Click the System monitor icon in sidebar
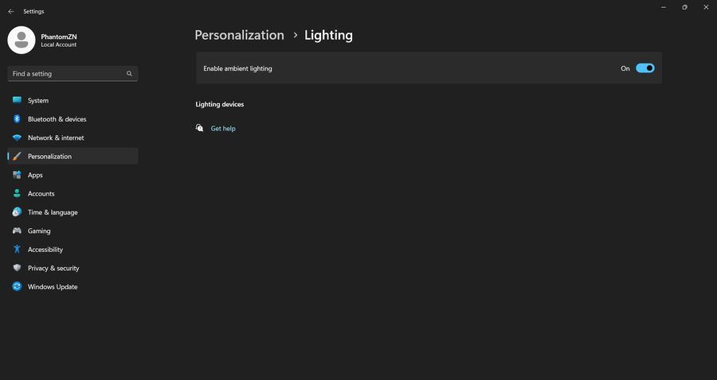717x380 pixels. [17, 100]
